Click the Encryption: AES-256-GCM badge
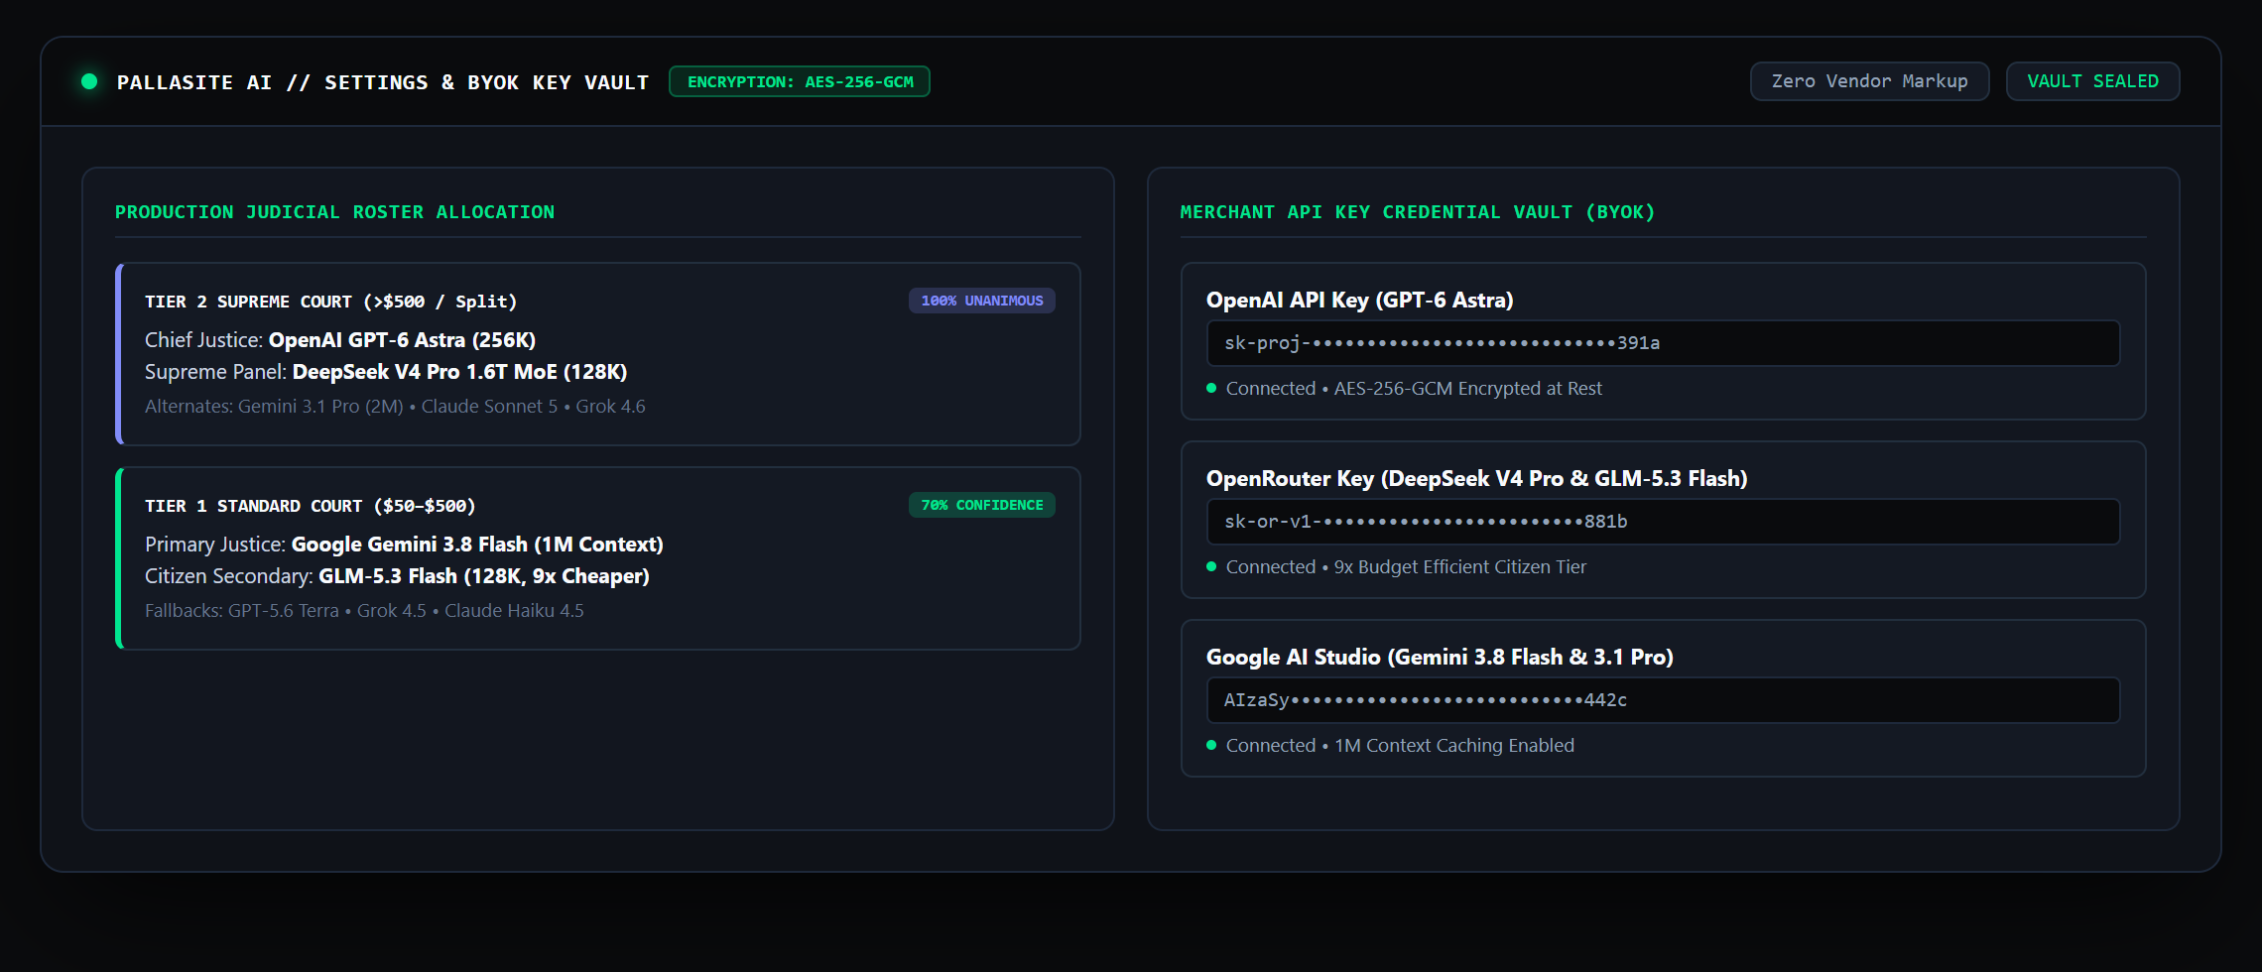 [800, 81]
